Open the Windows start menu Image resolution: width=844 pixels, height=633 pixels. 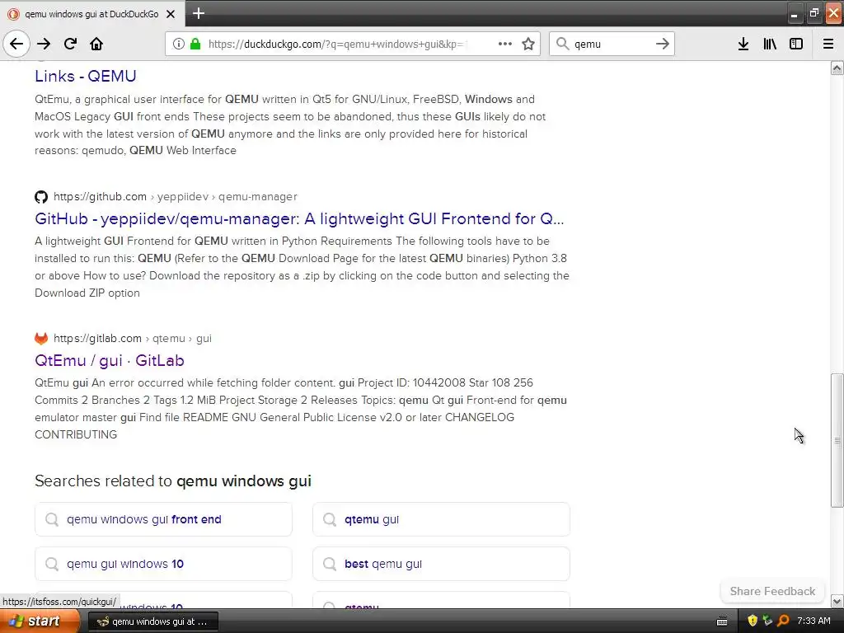point(39,621)
